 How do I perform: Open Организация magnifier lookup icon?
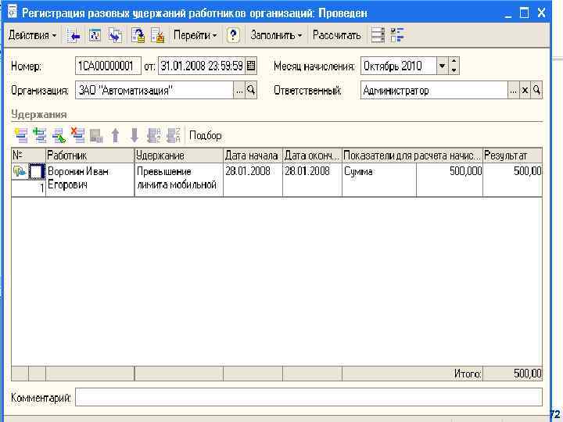pyautogui.click(x=251, y=91)
